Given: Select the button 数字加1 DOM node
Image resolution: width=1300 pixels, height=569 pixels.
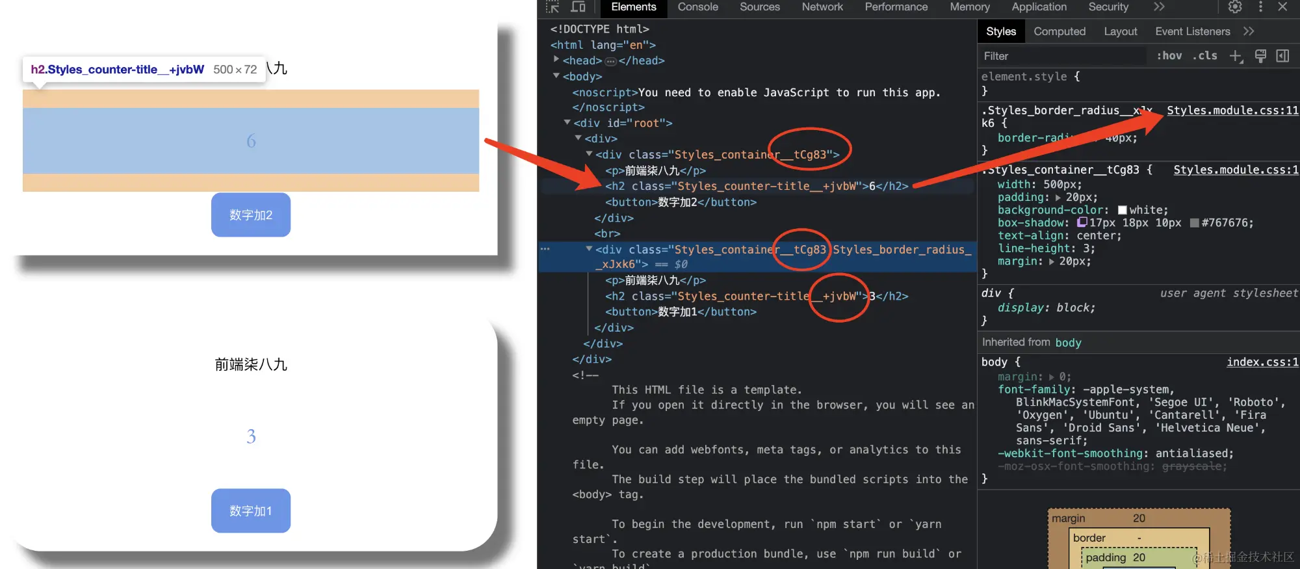Looking at the screenshot, I should (681, 311).
